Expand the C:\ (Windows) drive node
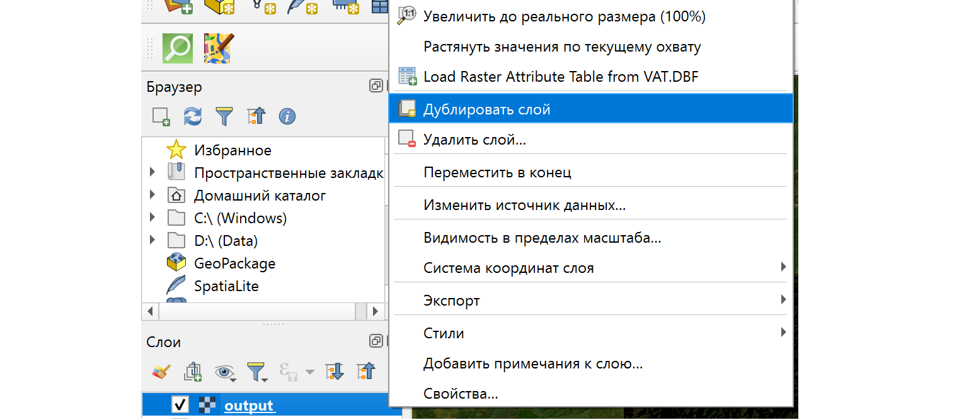 click(152, 218)
